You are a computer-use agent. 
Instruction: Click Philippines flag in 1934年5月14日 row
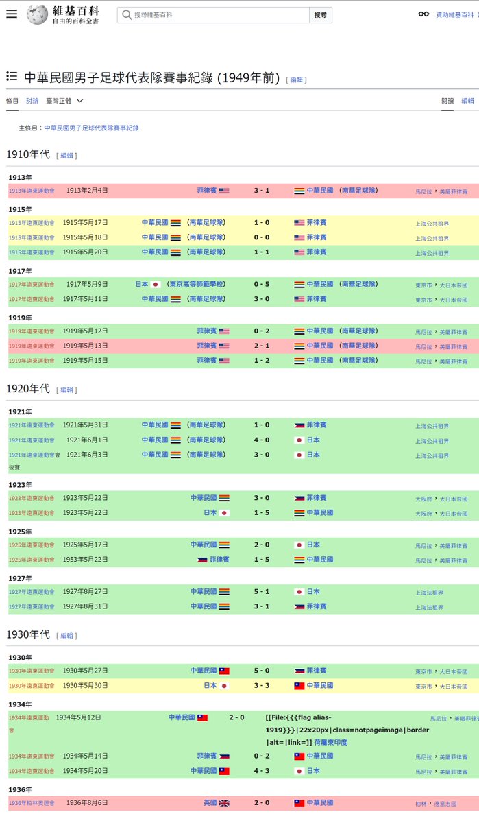(x=224, y=756)
